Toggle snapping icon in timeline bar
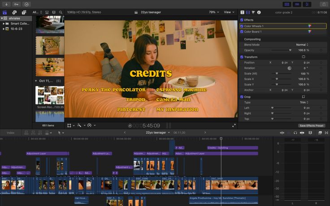The image size is (330, 206). point(302,133)
